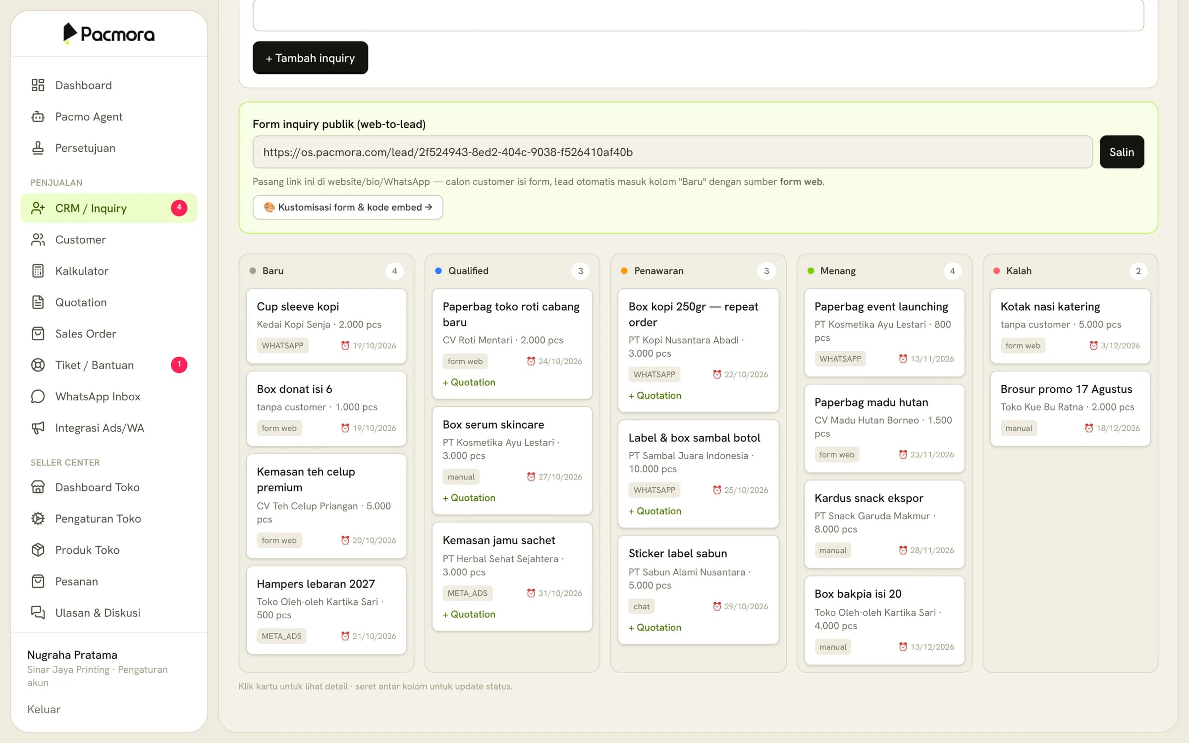
Task: Open the Cup sleeve kopi inquiry card
Action: pos(326,326)
